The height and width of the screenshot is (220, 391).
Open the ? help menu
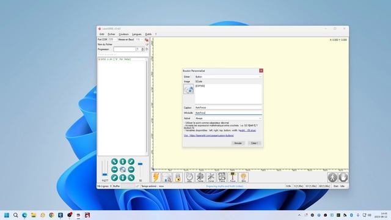tap(156, 34)
